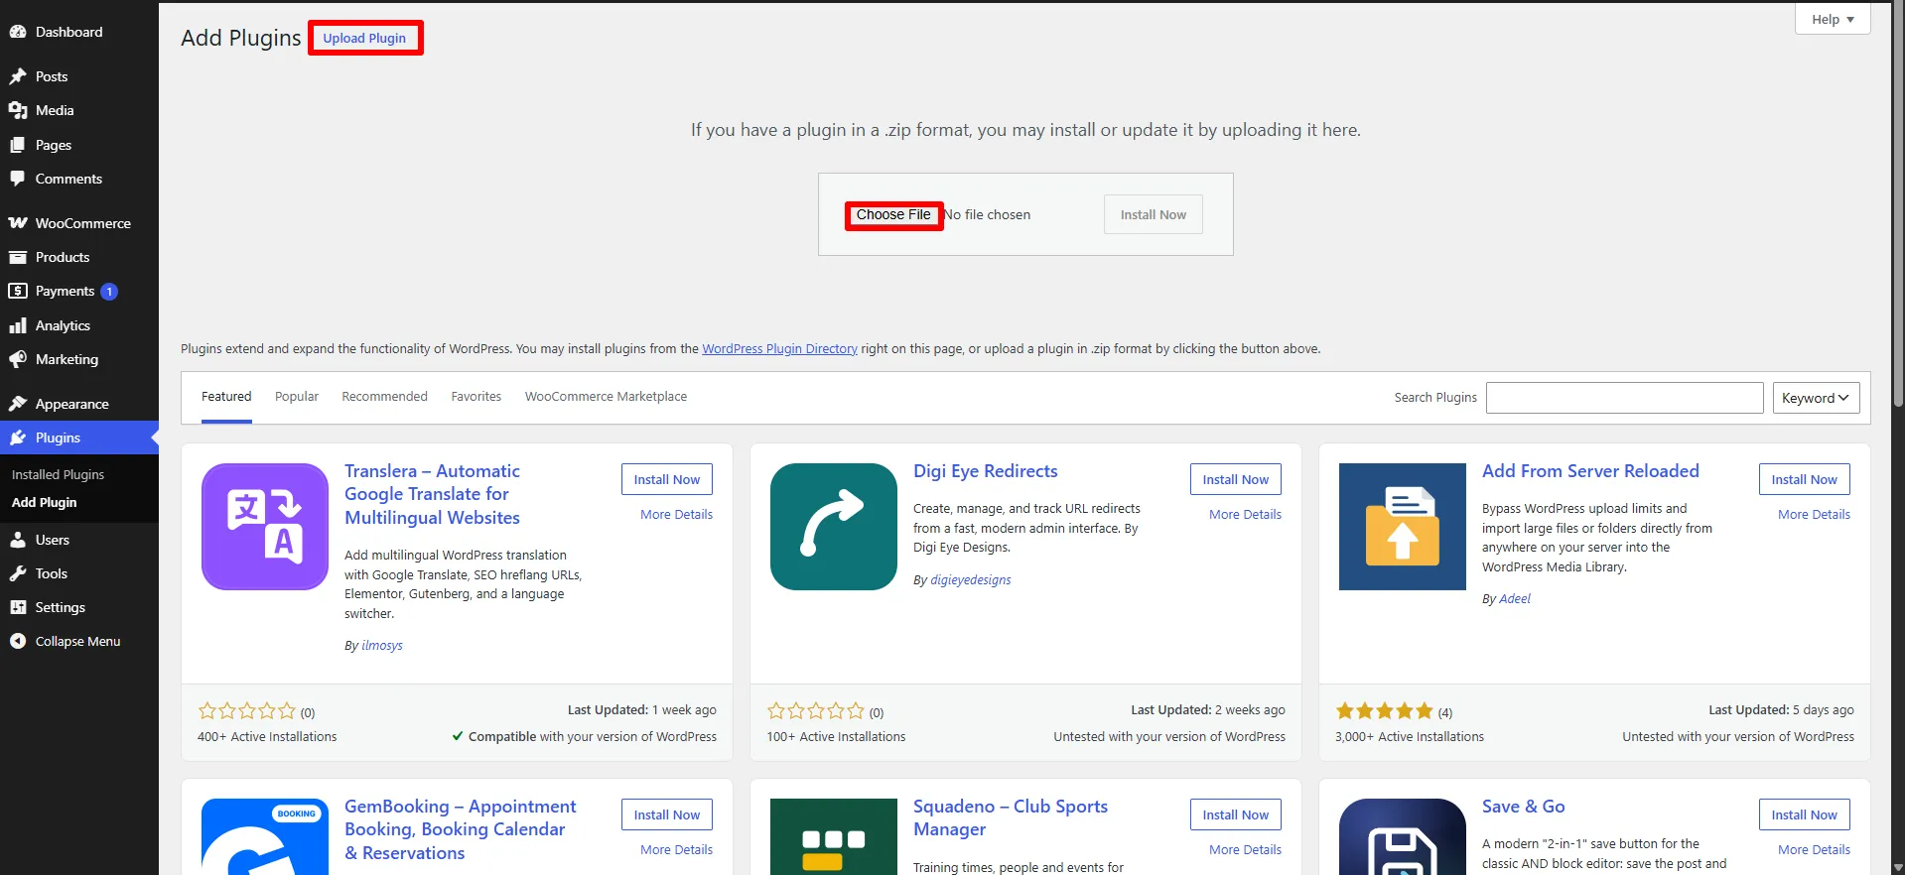Click the Products box icon
1905x875 pixels.
click(x=18, y=257)
